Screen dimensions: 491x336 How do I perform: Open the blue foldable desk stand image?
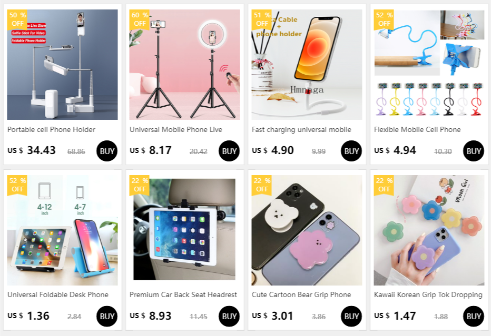62,230
